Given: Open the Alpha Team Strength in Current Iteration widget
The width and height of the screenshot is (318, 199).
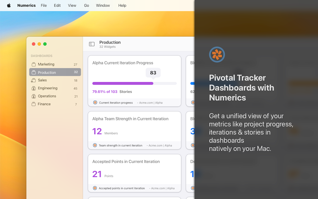Looking at the screenshot, I should click(135, 130).
